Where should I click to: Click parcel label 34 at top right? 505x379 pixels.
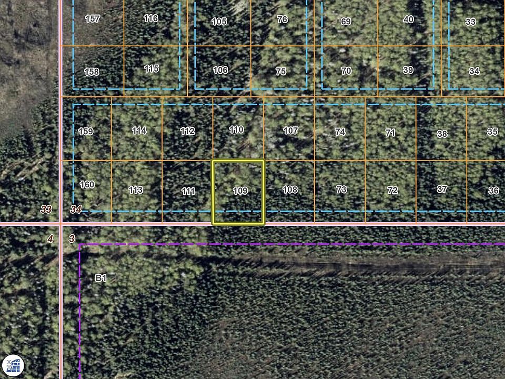[474, 71]
